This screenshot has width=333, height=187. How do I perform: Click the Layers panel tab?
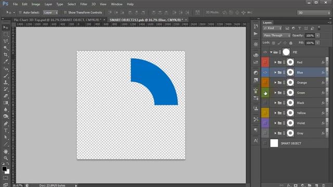point(267,23)
